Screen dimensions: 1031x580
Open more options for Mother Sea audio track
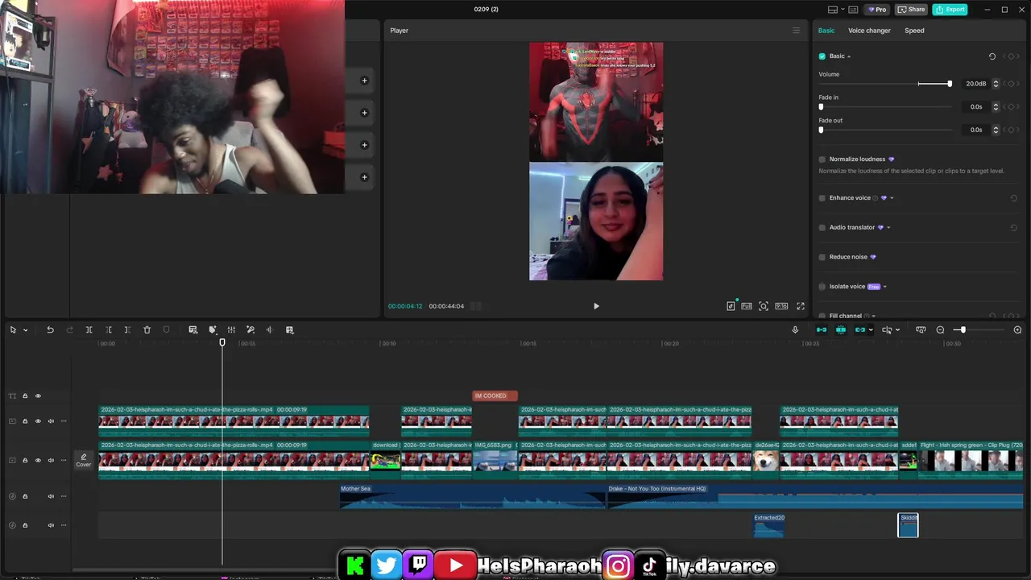(x=64, y=496)
